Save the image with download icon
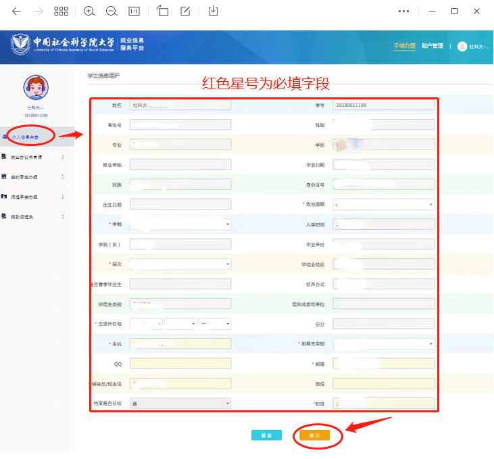494x459 pixels. [213, 11]
